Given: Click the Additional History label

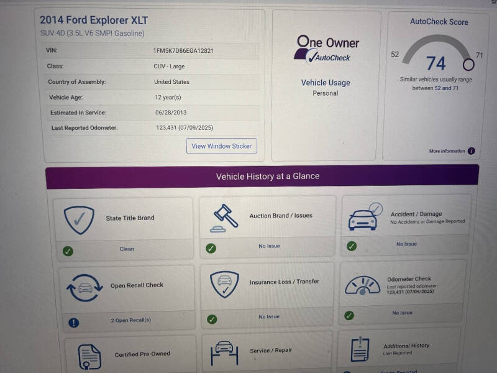Looking at the screenshot, I should point(406,346).
